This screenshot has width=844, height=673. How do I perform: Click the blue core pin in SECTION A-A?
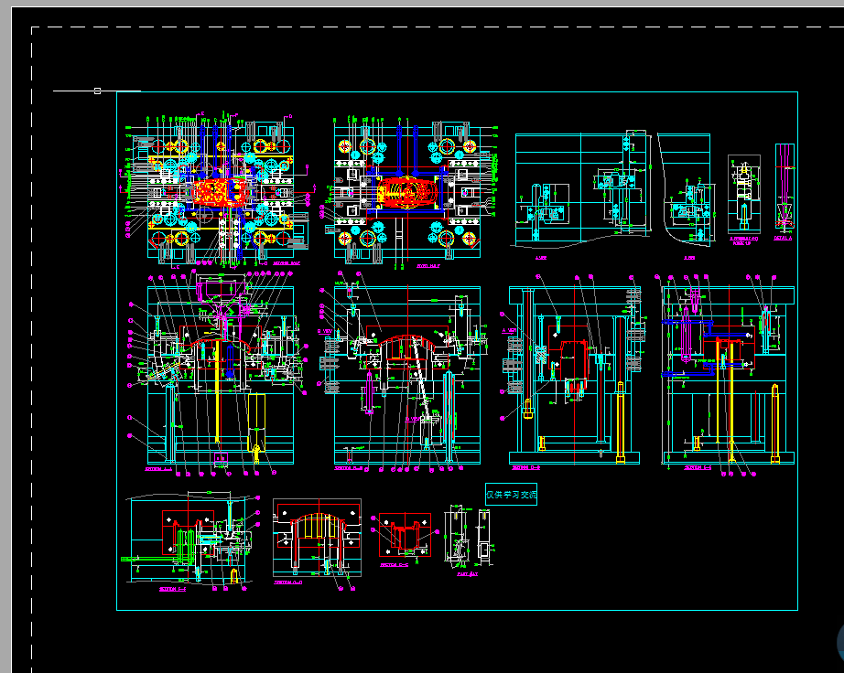[230, 358]
